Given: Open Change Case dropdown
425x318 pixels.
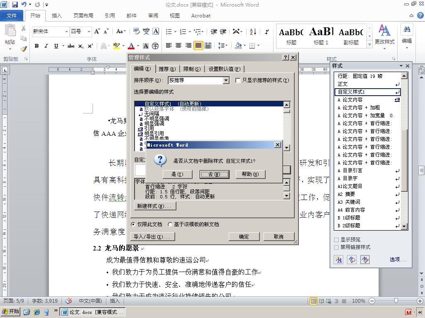Looking at the screenshot, I should [x=121, y=31].
